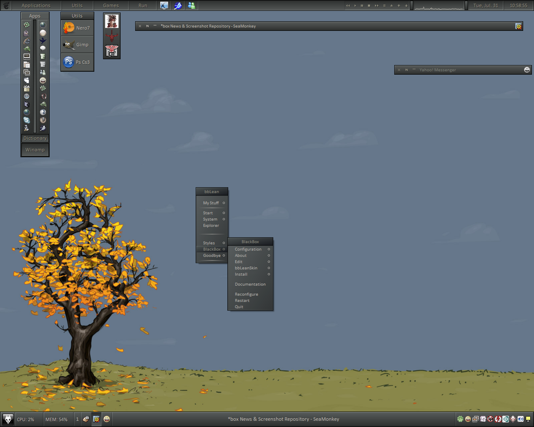534x427 pixels.
Task: Click the stop button in media controls
Action: pyautogui.click(x=369, y=5)
